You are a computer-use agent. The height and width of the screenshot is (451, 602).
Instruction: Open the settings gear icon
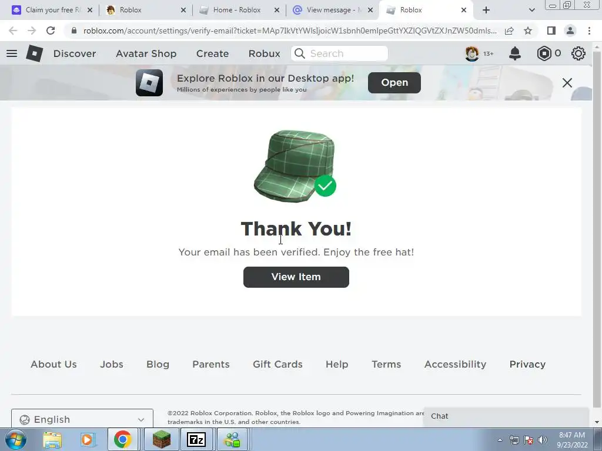click(x=578, y=53)
